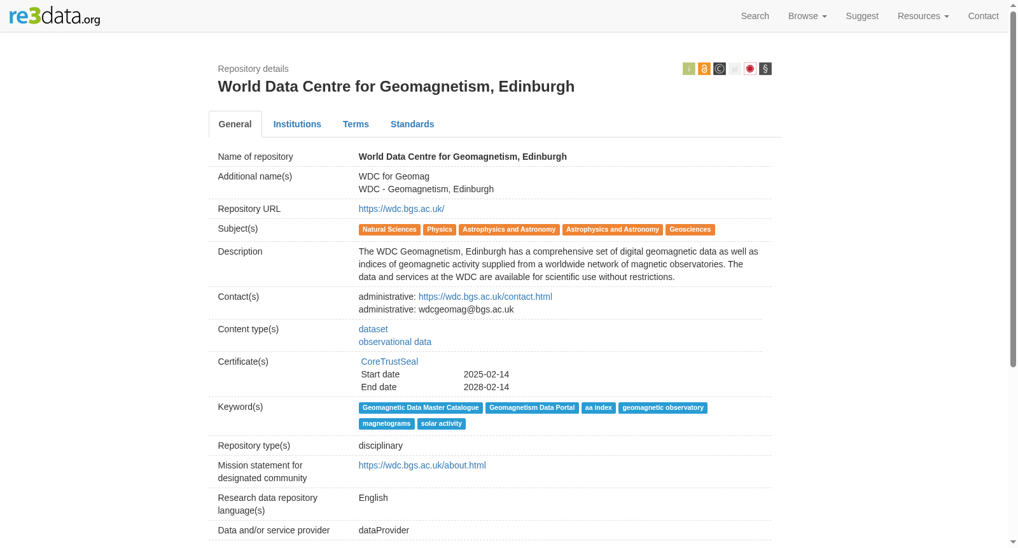1018x548 pixels.
Task: Click the 'WDC for Geomag' additional name
Action: (394, 176)
